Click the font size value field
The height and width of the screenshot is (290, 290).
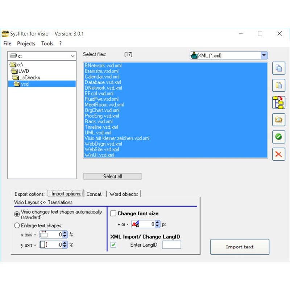coord(146,224)
